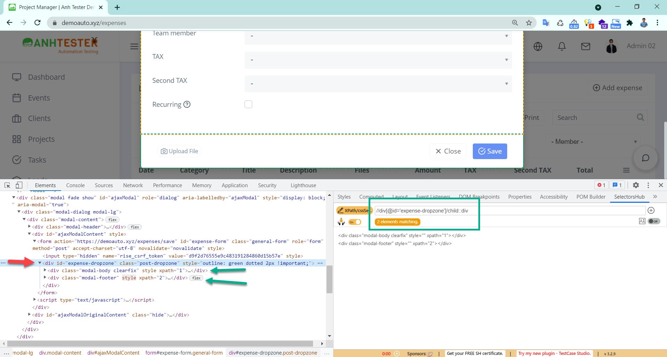Click the Get your FREE SH certificate link
The height and width of the screenshot is (357, 667).
(475, 354)
